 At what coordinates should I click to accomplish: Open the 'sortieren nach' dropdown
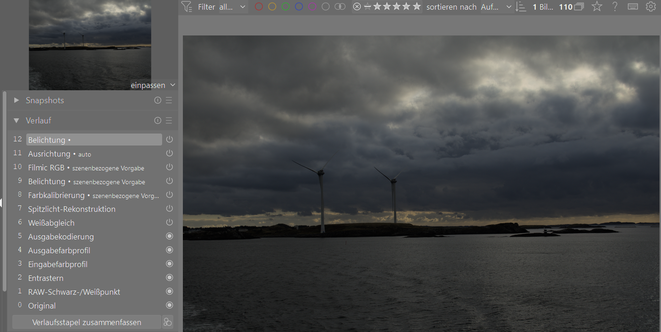tap(496, 7)
